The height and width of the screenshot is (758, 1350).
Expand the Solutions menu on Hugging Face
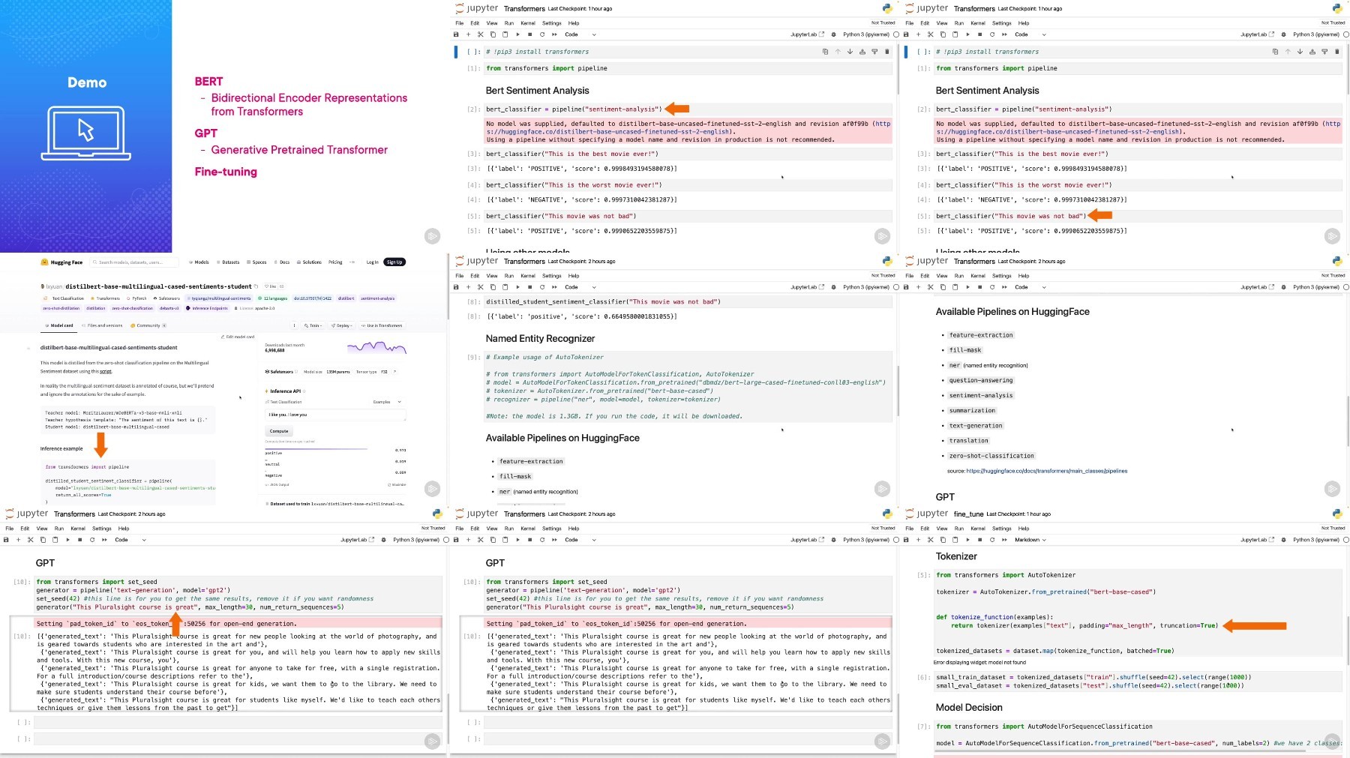coord(309,262)
